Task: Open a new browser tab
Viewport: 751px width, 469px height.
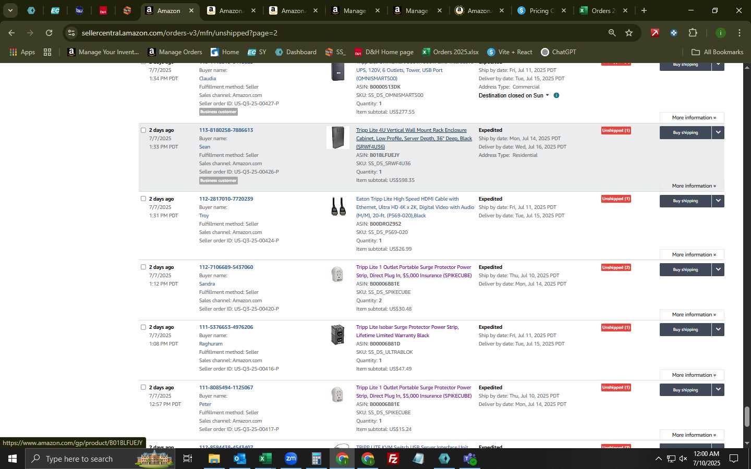Action: click(644, 10)
